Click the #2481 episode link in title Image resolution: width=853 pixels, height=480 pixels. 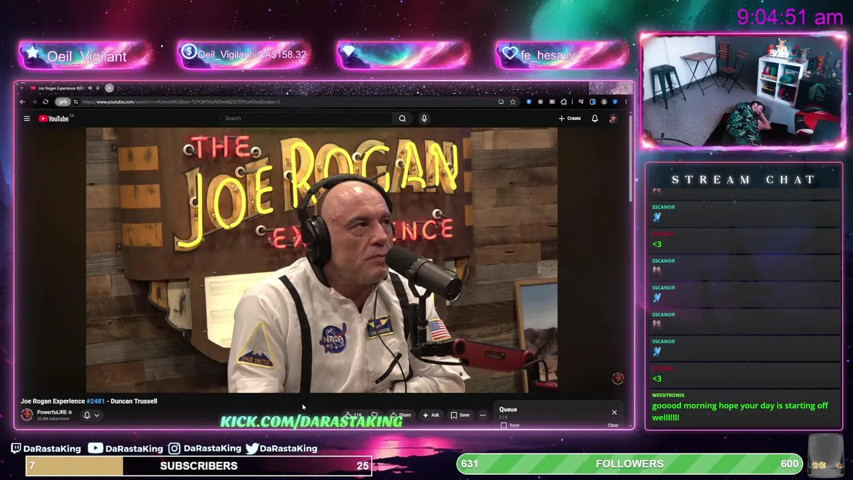point(96,401)
